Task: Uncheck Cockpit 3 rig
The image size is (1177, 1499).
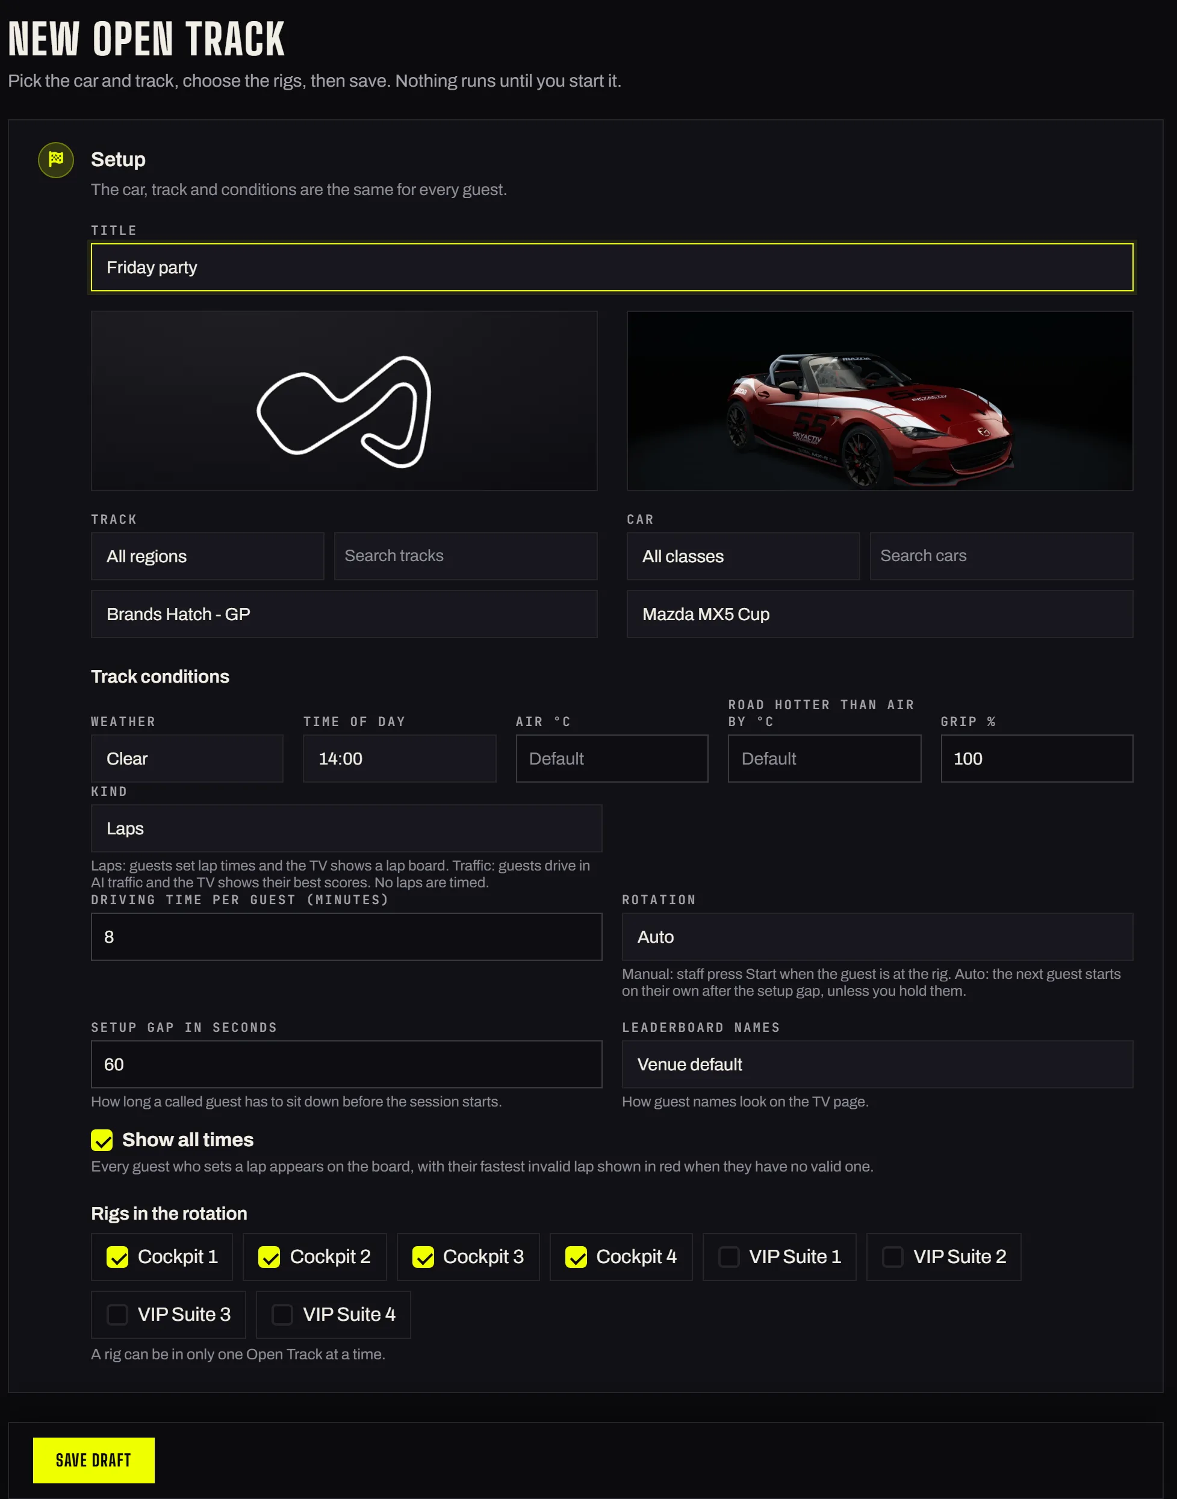Action: coord(423,1257)
